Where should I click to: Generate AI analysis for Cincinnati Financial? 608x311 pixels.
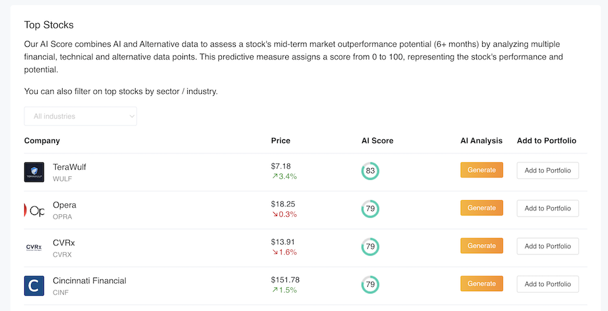482,284
